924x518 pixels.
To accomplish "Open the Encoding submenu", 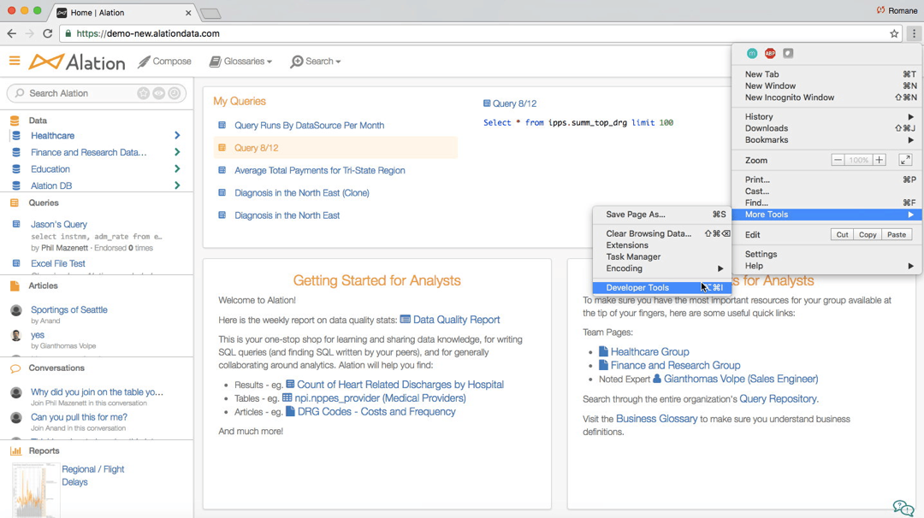I will (x=662, y=268).
